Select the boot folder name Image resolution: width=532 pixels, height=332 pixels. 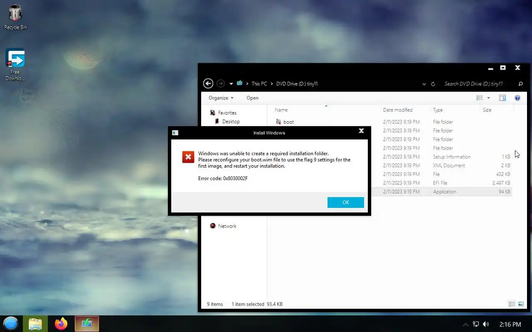pos(288,122)
